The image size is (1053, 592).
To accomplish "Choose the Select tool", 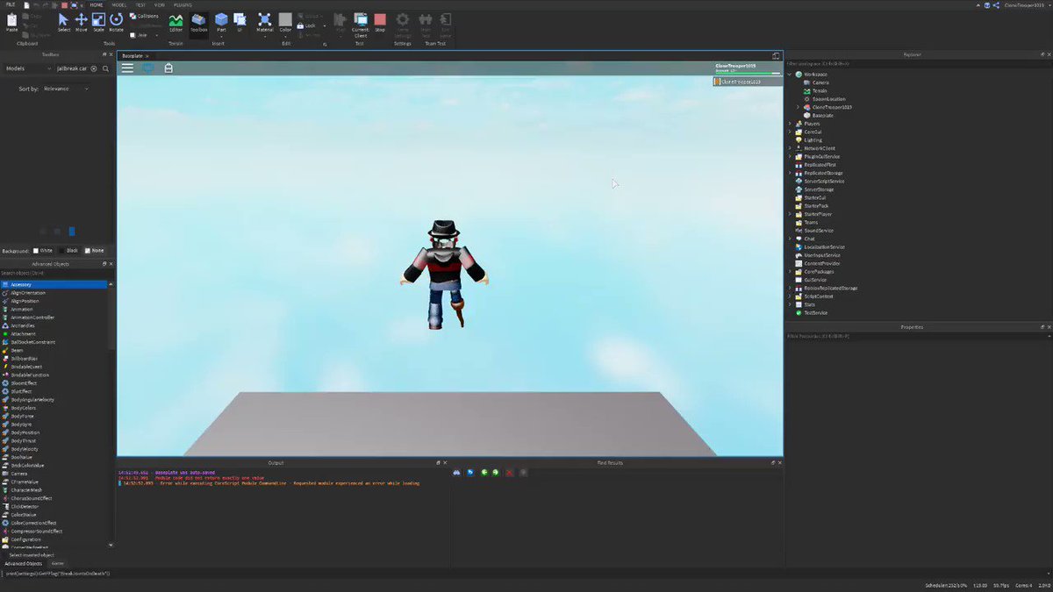I will tap(64, 22).
